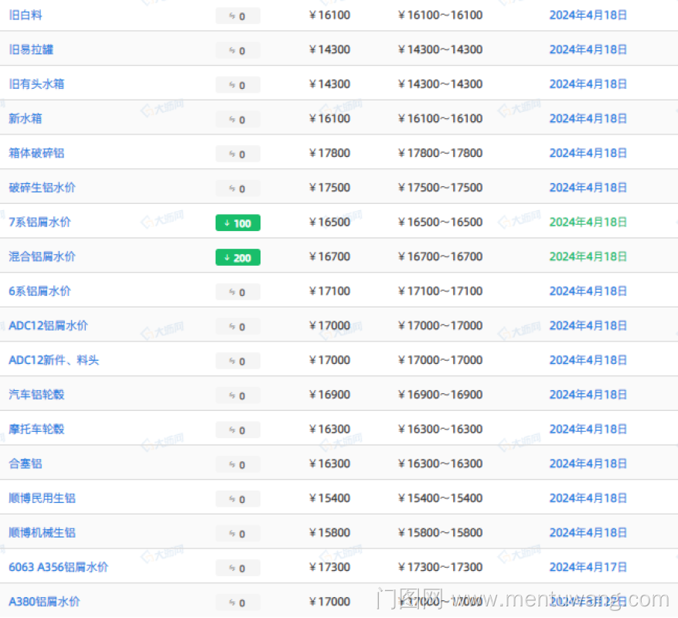Open 旧有头水箱 price details

(x=36, y=83)
